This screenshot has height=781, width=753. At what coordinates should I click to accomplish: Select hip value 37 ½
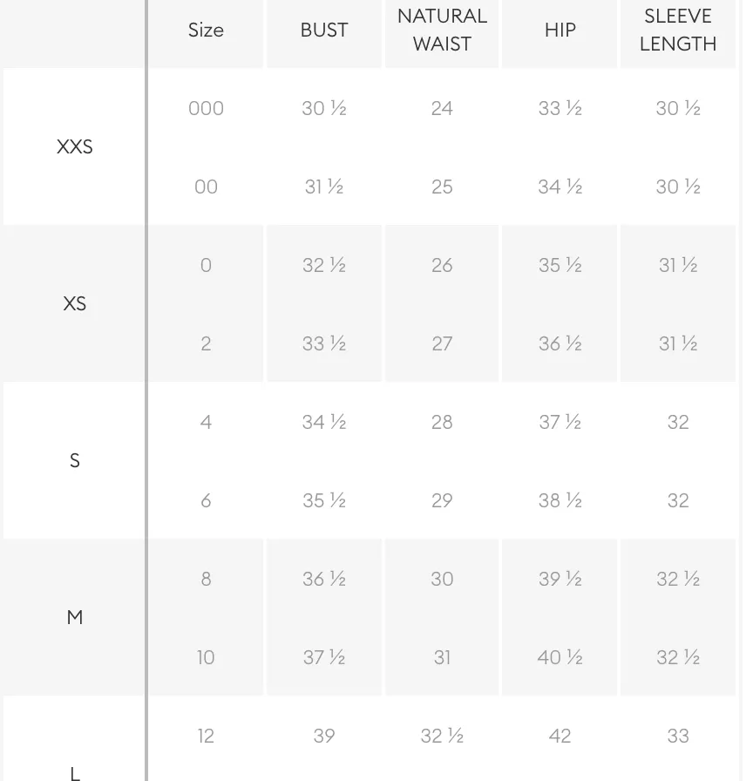(560, 422)
